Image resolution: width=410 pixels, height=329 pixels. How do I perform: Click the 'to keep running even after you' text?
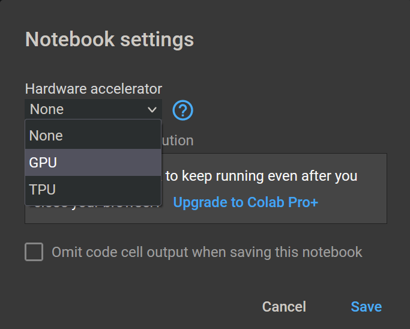262,177
